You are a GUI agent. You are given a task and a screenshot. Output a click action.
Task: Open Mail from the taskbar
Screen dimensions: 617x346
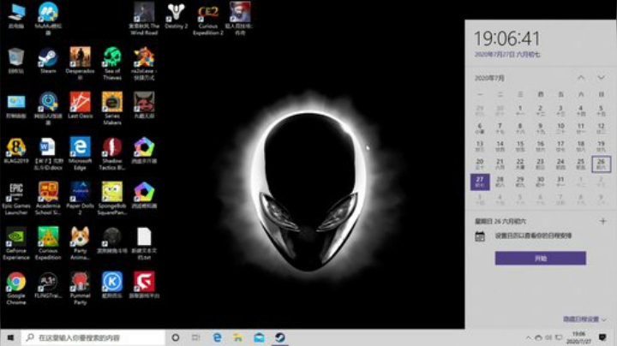tap(259, 337)
